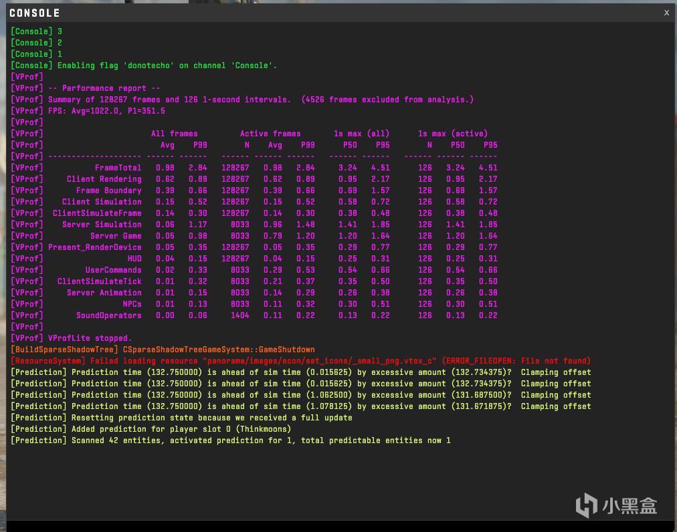Click the SoundOperators N value 1404
The width and height of the screenshot is (677, 532).
click(240, 315)
